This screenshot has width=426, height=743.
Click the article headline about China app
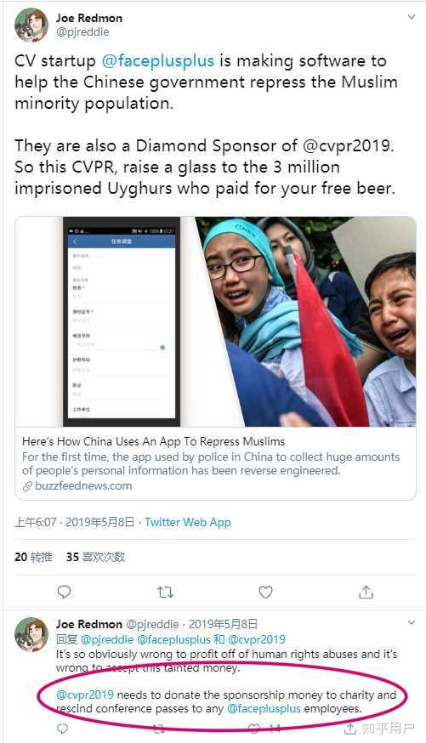click(154, 441)
